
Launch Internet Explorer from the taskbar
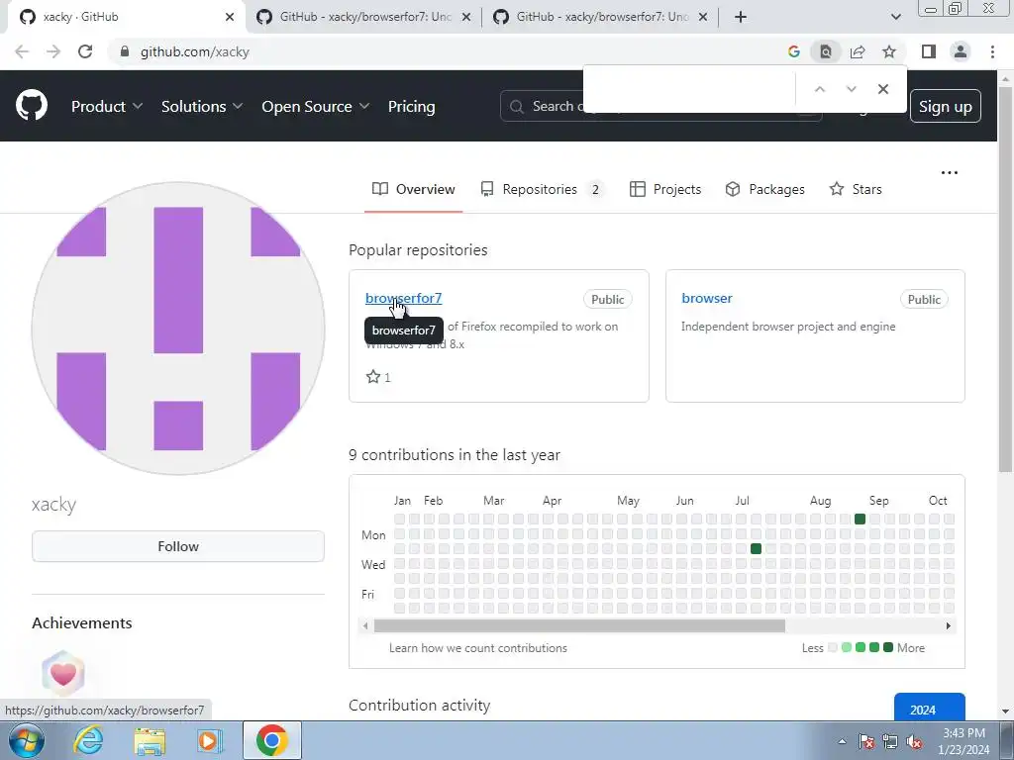tap(88, 740)
